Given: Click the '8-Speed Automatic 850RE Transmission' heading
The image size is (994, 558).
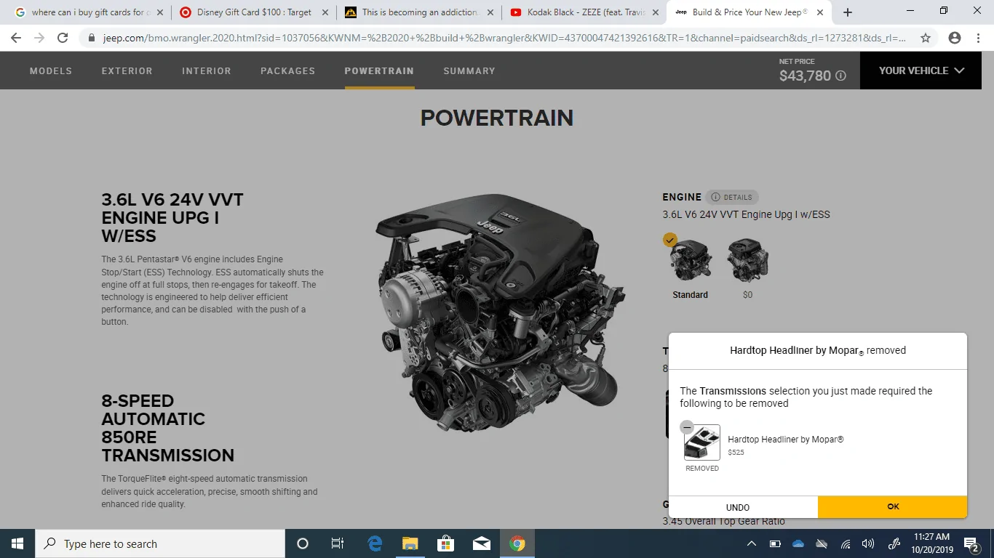Looking at the screenshot, I should [168, 429].
